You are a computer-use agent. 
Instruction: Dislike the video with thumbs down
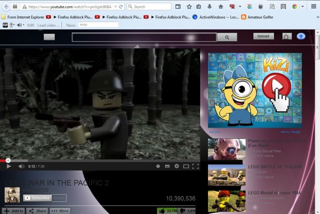point(187,211)
